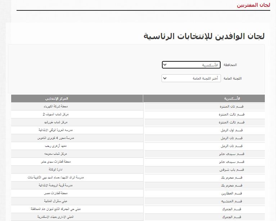The height and width of the screenshot is (221, 276).
Task: Click قسم ثان المنتزه district cell
Action: coord(204,107)
